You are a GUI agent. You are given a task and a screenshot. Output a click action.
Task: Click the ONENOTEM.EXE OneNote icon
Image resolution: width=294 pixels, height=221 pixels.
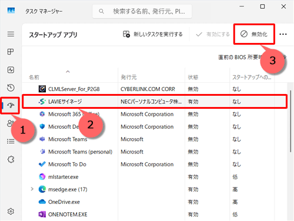[42, 215]
